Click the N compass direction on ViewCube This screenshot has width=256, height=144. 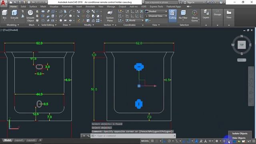pos(242,36)
